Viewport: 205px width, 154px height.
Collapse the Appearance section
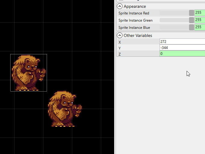(x=120, y=6)
